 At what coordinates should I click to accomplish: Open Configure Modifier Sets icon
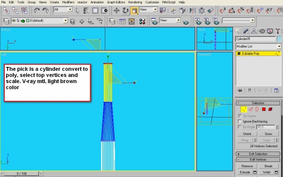[276, 91]
